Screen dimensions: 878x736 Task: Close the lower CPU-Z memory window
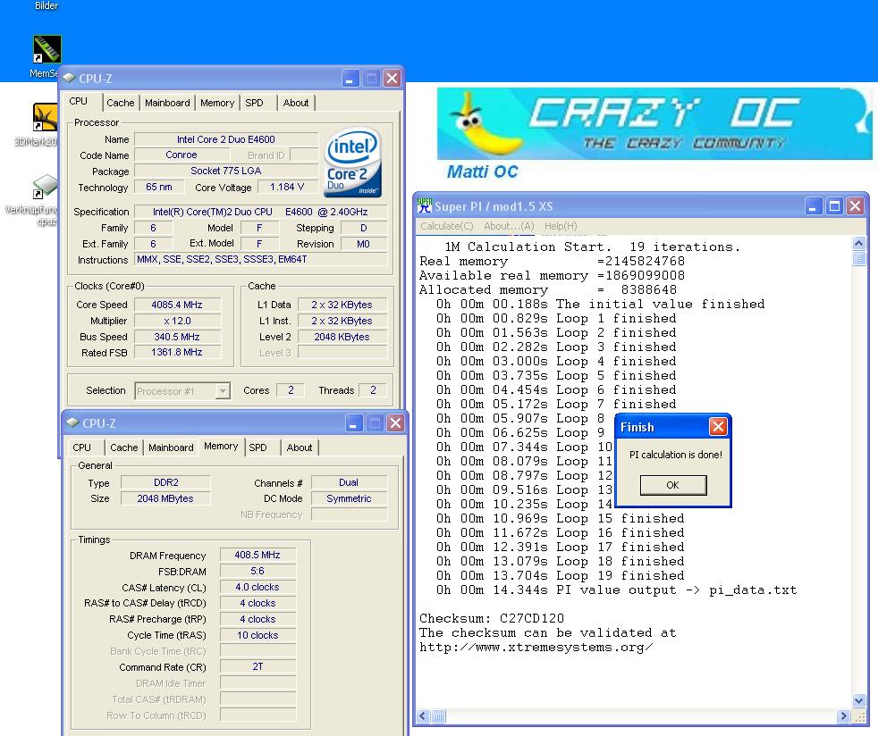395,423
